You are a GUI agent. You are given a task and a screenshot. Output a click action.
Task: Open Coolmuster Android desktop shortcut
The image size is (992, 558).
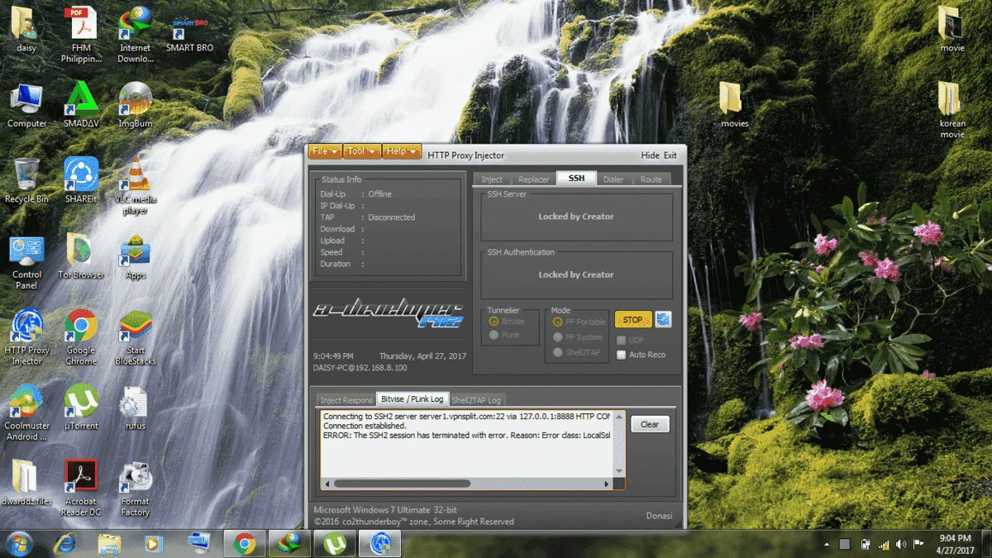(x=26, y=413)
